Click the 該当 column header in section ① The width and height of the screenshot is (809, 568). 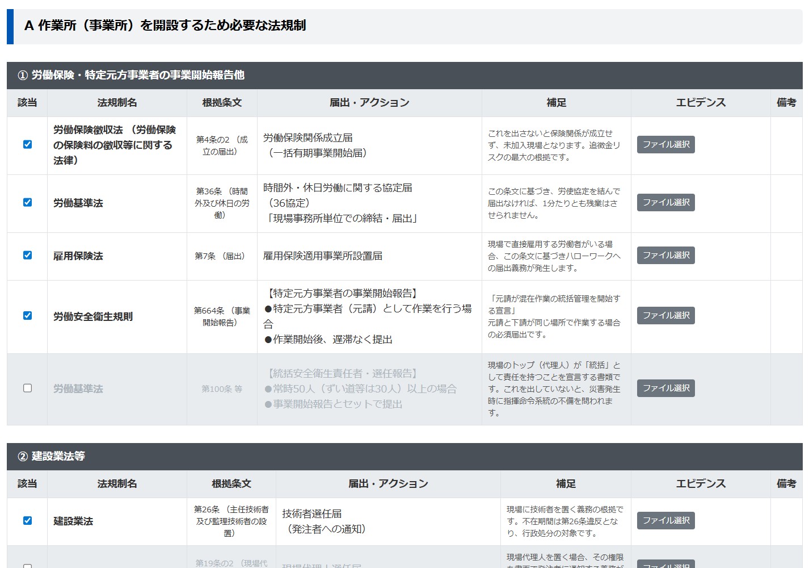[27, 103]
